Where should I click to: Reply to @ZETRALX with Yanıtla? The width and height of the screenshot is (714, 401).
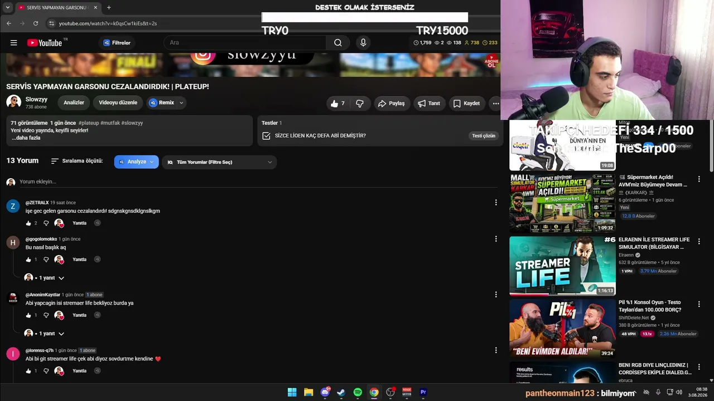(x=79, y=223)
